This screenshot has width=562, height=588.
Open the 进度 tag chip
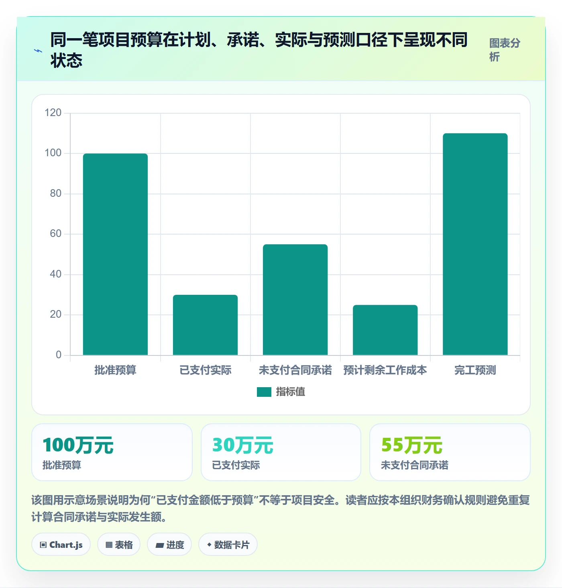coord(169,545)
